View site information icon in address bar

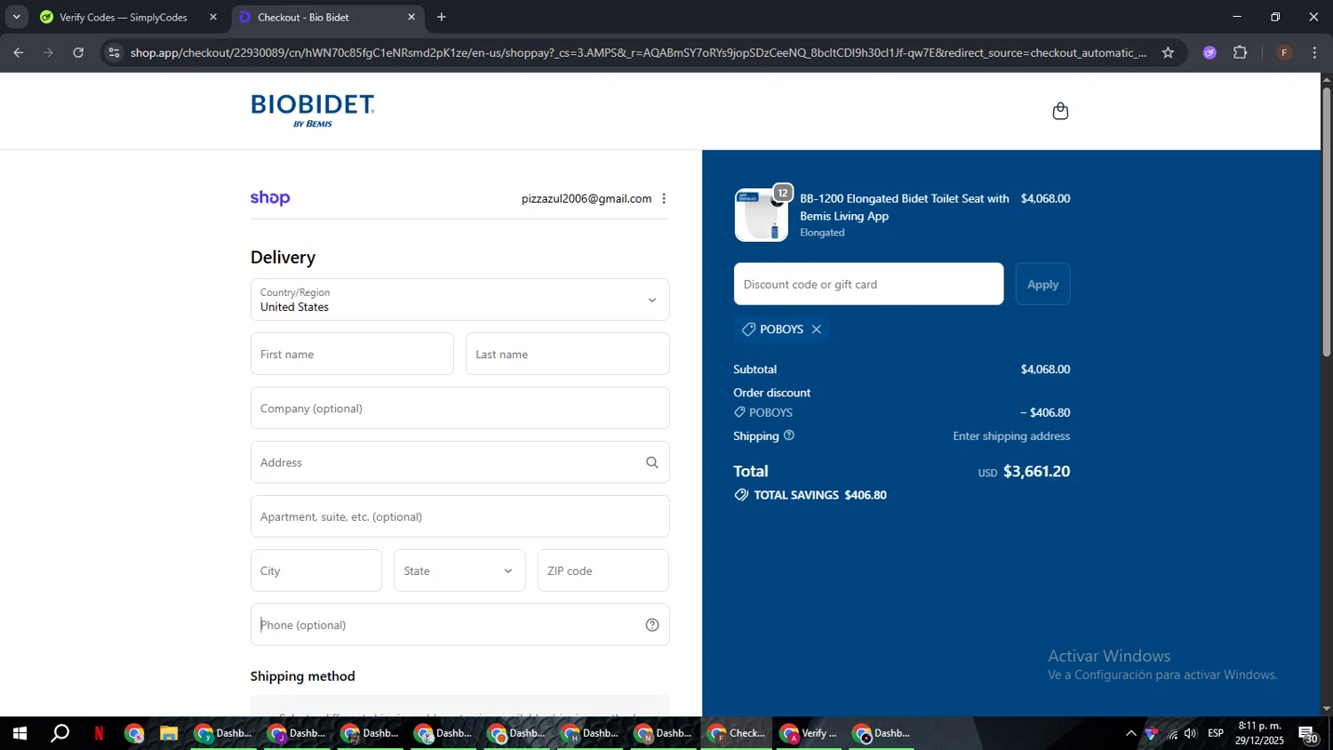113,52
